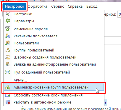Click the Изменение пароля lock icon
Image resolution: width=121 pixels, height=110 pixels.
[8, 29]
